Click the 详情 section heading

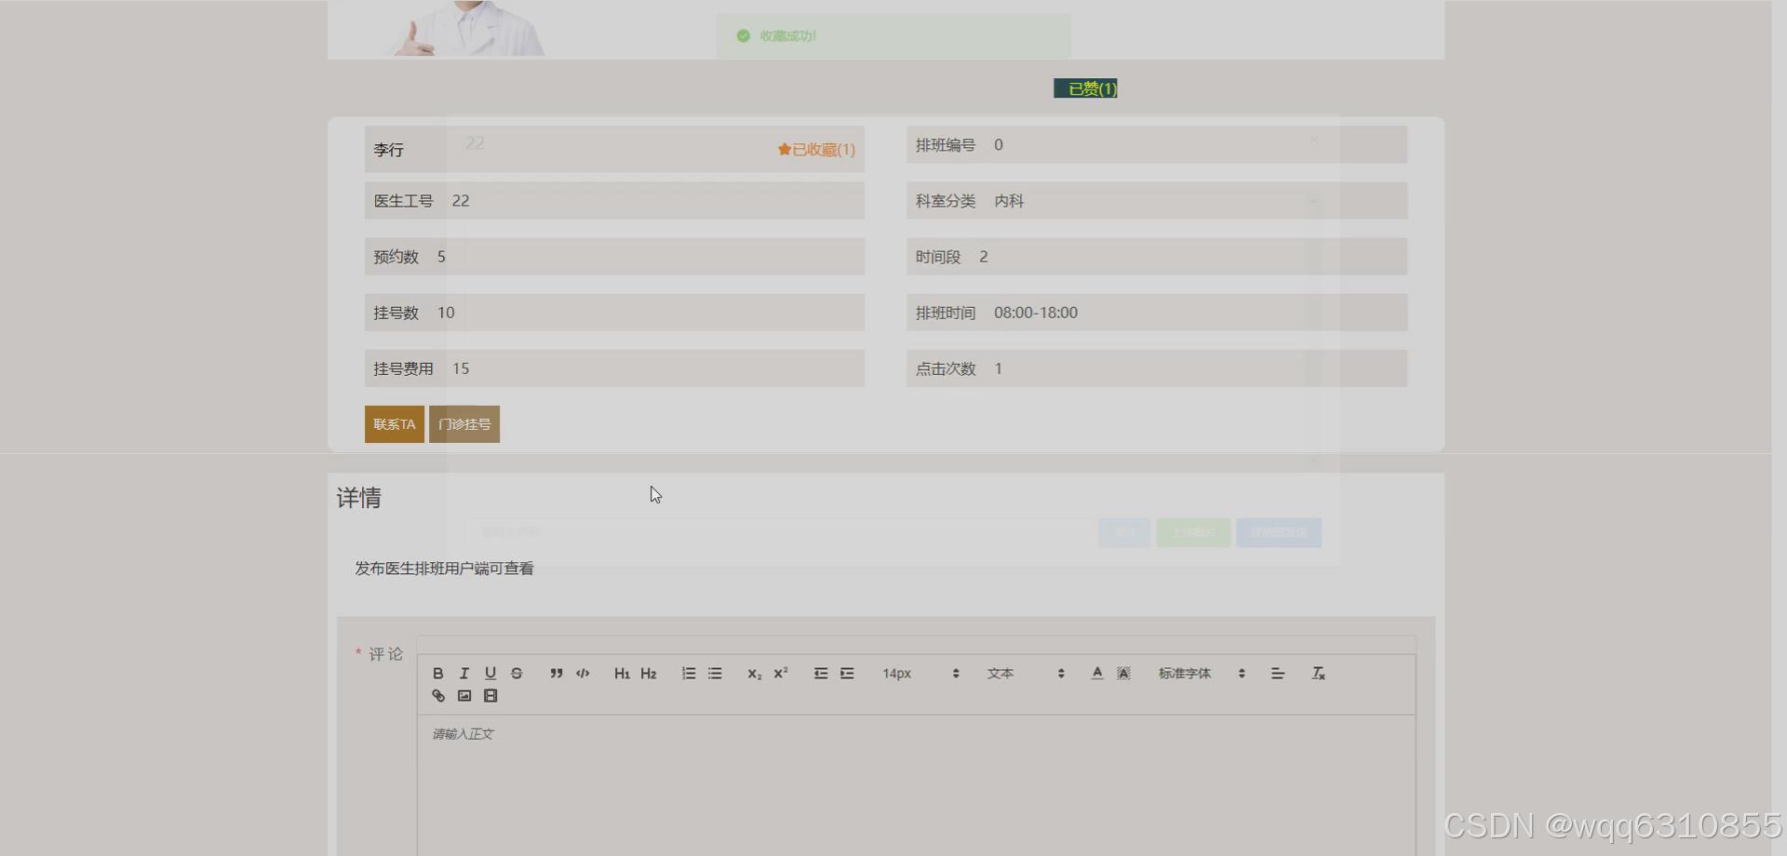(358, 498)
